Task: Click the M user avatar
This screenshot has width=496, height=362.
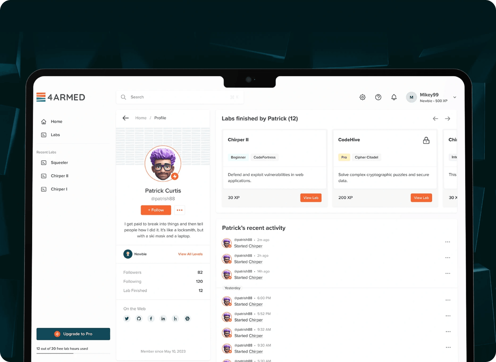Action: tap(411, 97)
